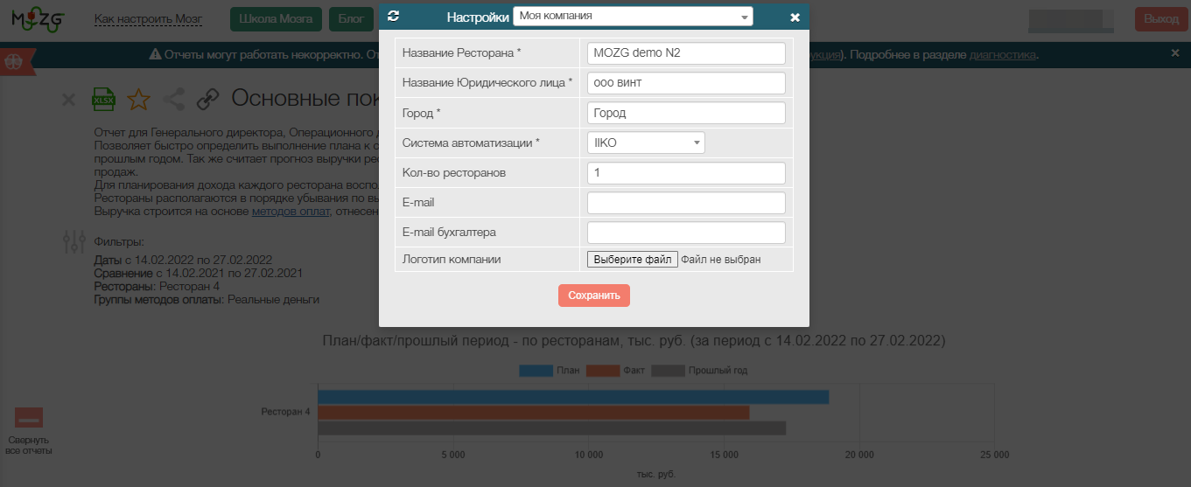Click the Ресторан 4 filter value

[x=189, y=286]
